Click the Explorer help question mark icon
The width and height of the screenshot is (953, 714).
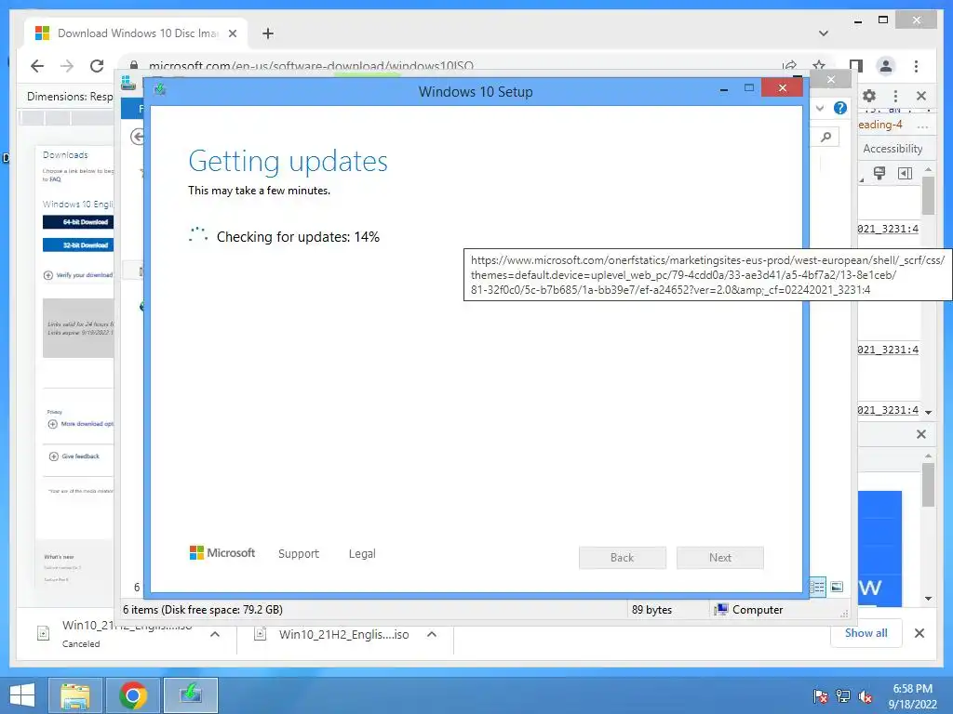tap(840, 108)
